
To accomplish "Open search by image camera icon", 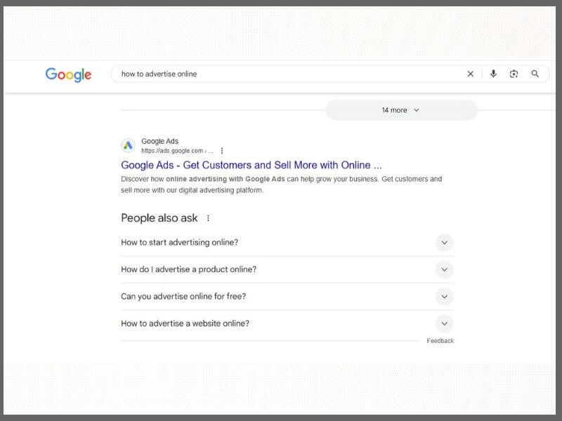I will pos(514,74).
